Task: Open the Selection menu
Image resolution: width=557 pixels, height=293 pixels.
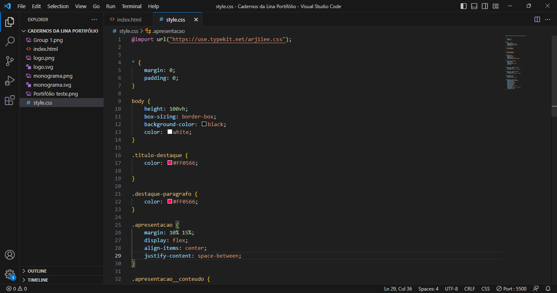Action: click(x=58, y=6)
